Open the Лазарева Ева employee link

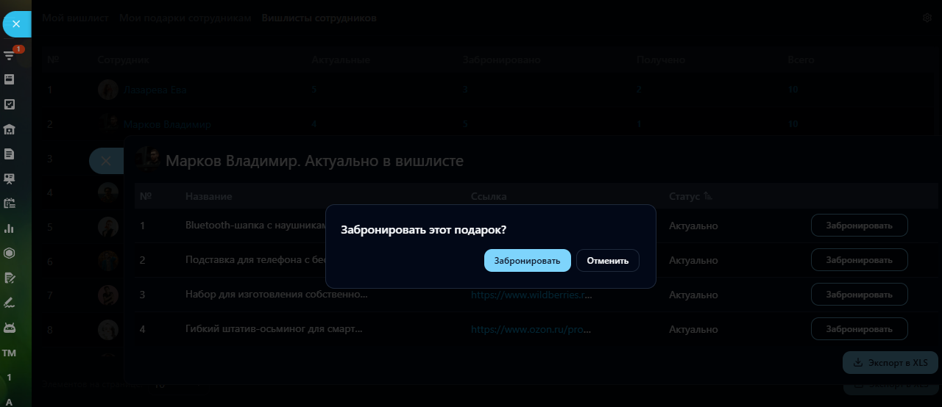pyautogui.click(x=155, y=90)
